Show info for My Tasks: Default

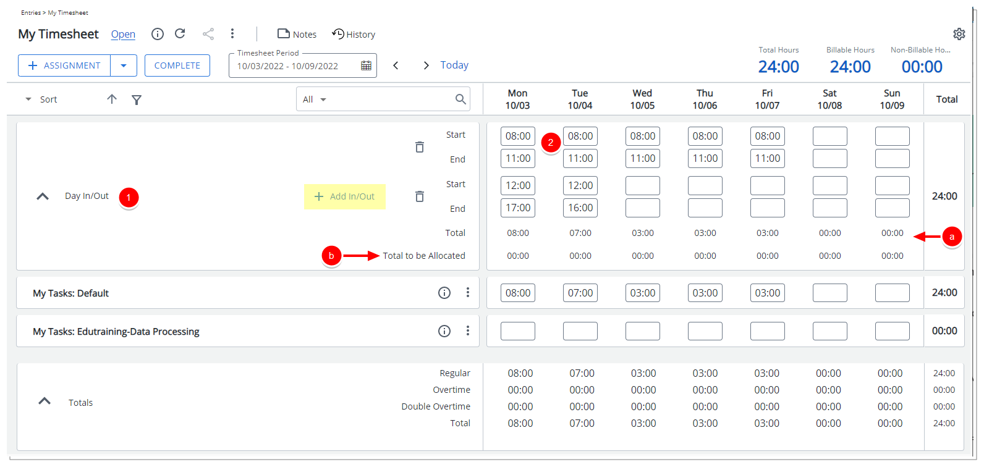[444, 293]
